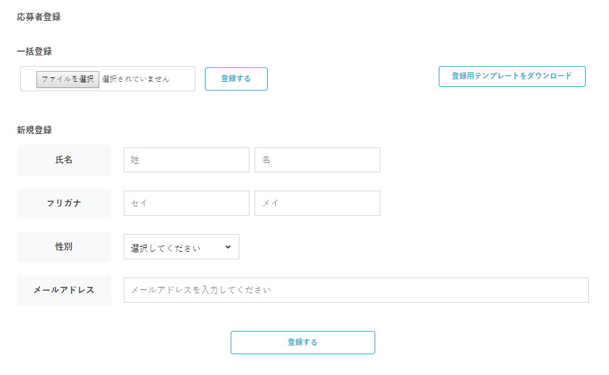Focus the メールアドレス email input field
The height and width of the screenshot is (375, 609).
tap(356, 290)
